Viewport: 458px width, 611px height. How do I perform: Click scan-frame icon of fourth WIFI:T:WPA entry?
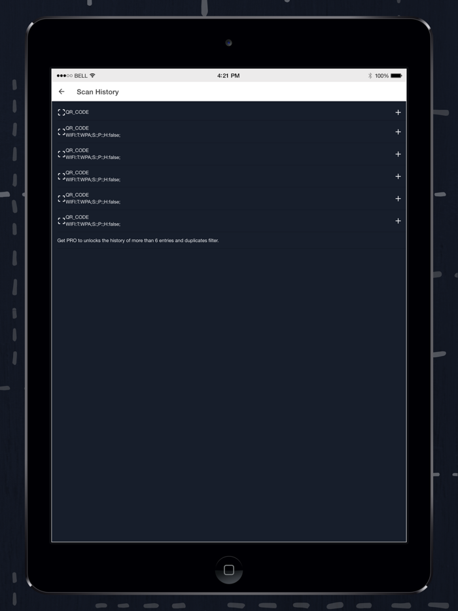62,198
